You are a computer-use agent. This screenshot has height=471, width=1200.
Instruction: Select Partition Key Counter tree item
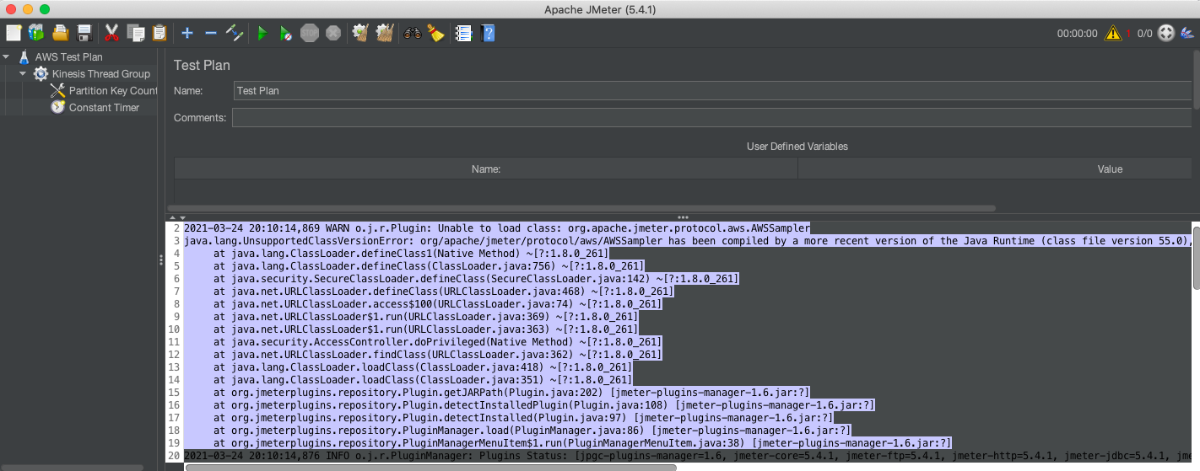coord(113,90)
